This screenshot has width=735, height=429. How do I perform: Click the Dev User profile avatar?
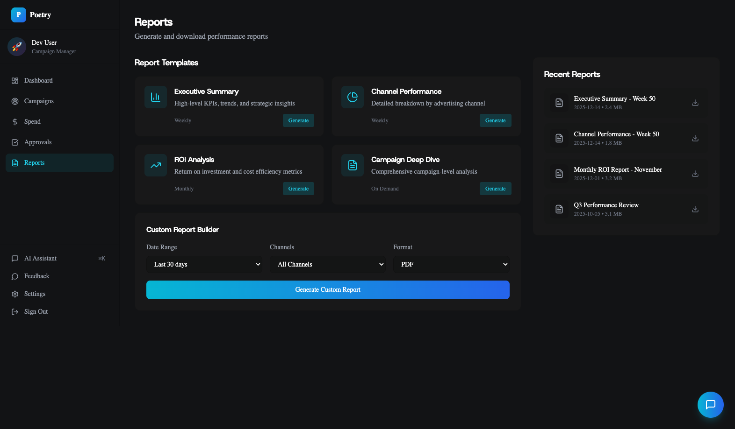[x=17, y=47]
